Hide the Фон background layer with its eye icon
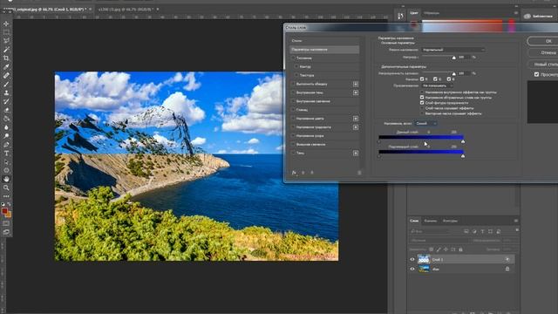This screenshot has height=314, width=558. 412,270
